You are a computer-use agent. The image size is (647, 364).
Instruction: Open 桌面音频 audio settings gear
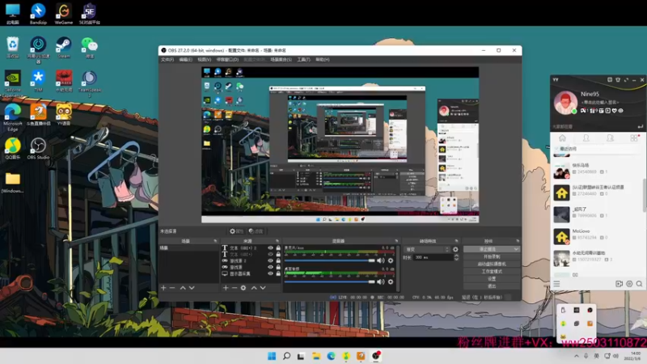391,281
